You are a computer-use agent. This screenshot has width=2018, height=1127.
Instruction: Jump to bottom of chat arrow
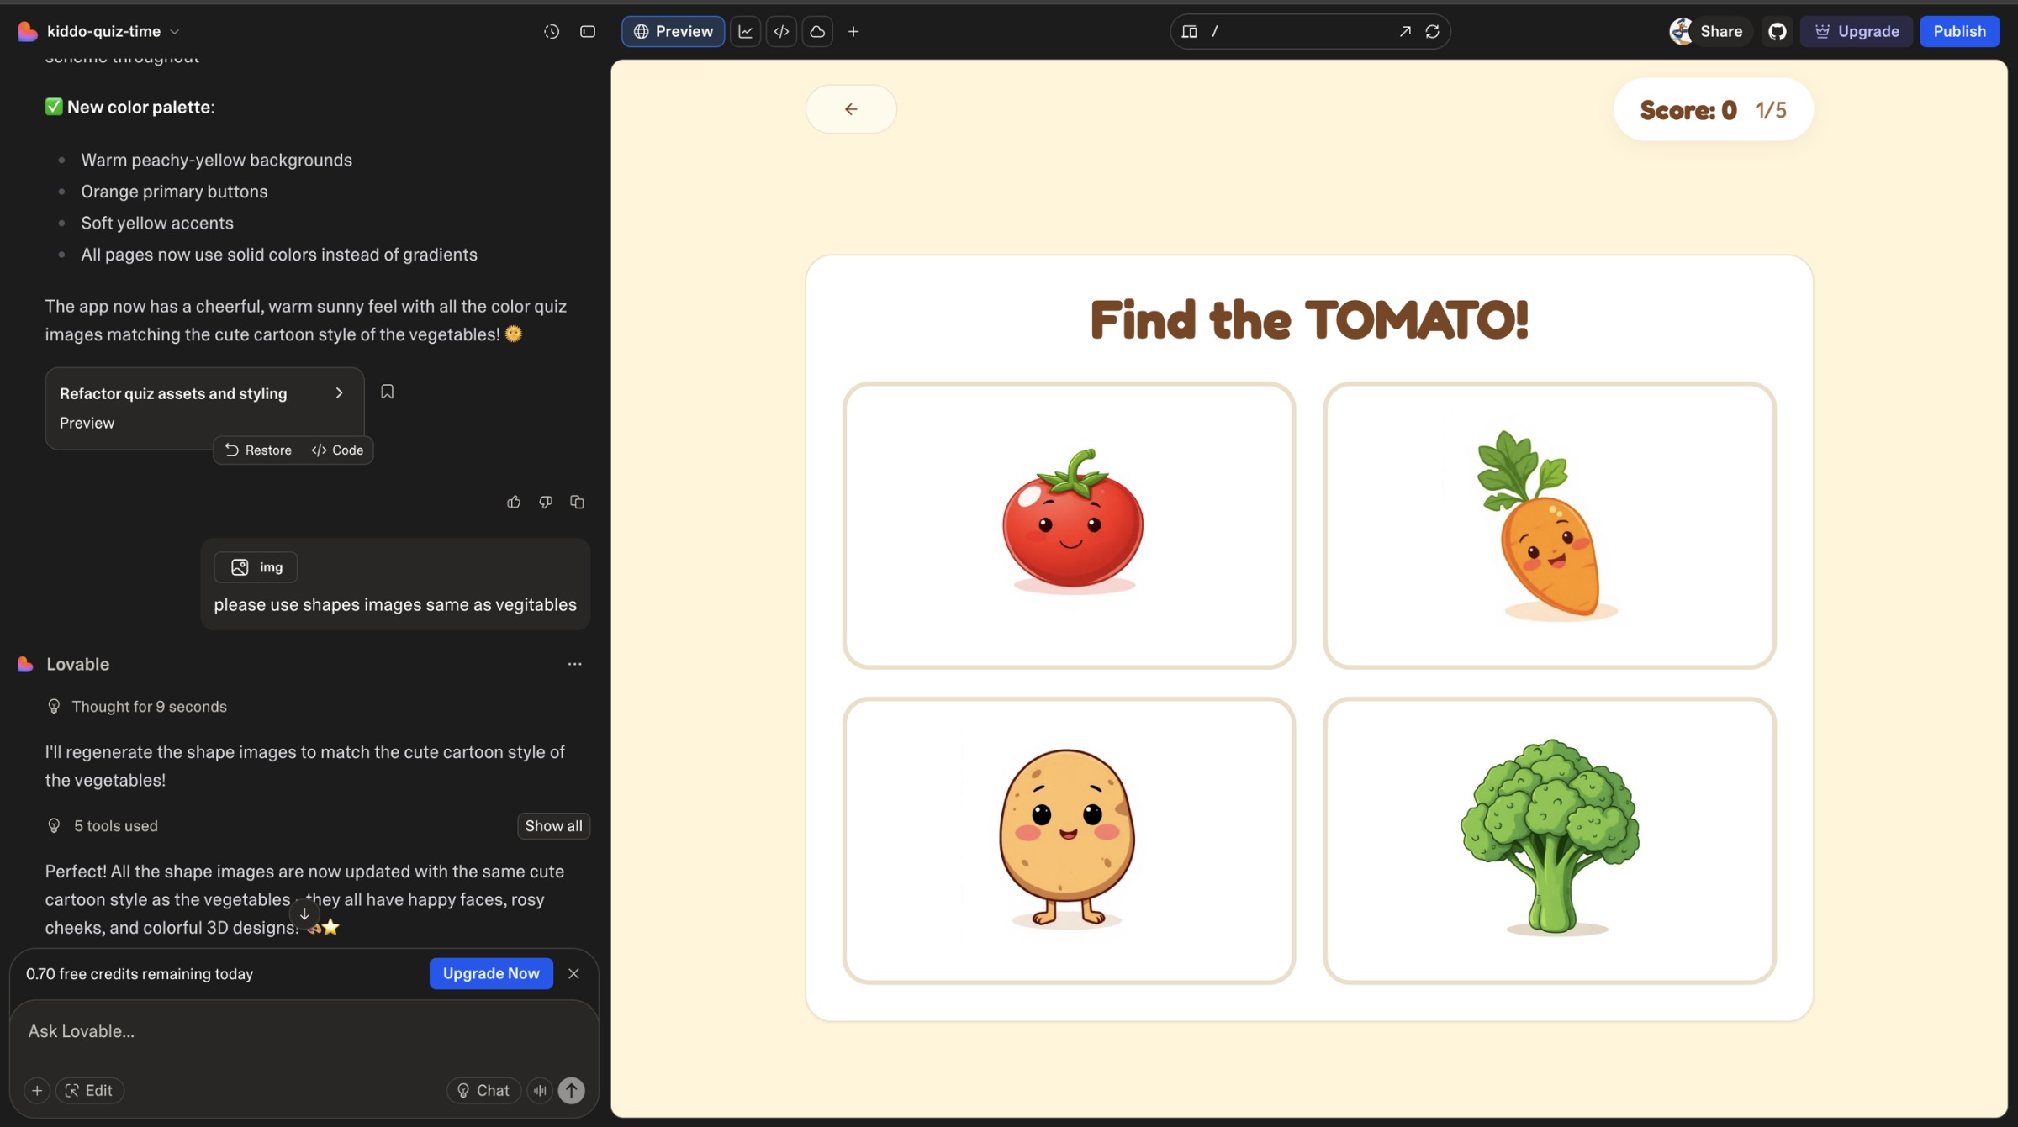[304, 914]
